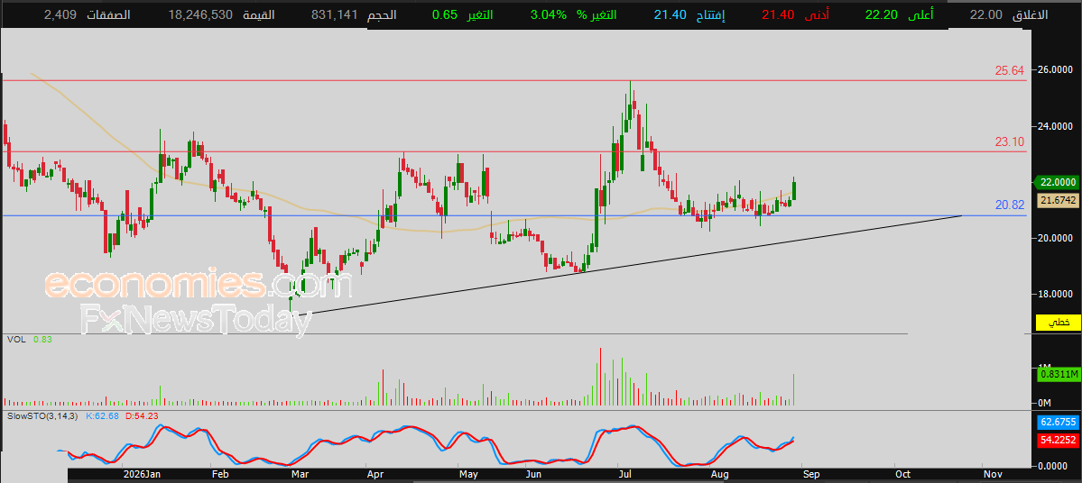Select the green 22.0000 current price tag
The height and width of the screenshot is (483, 1082).
tap(1058, 182)
